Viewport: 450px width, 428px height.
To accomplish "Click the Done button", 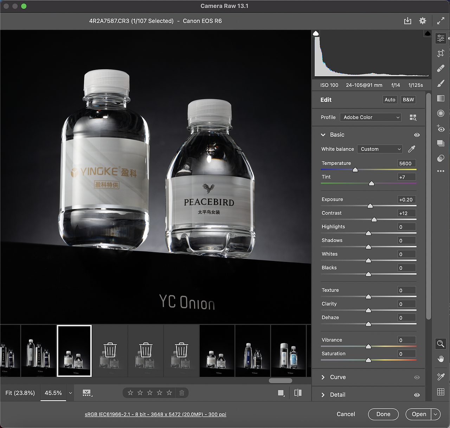I will [383, 414].
